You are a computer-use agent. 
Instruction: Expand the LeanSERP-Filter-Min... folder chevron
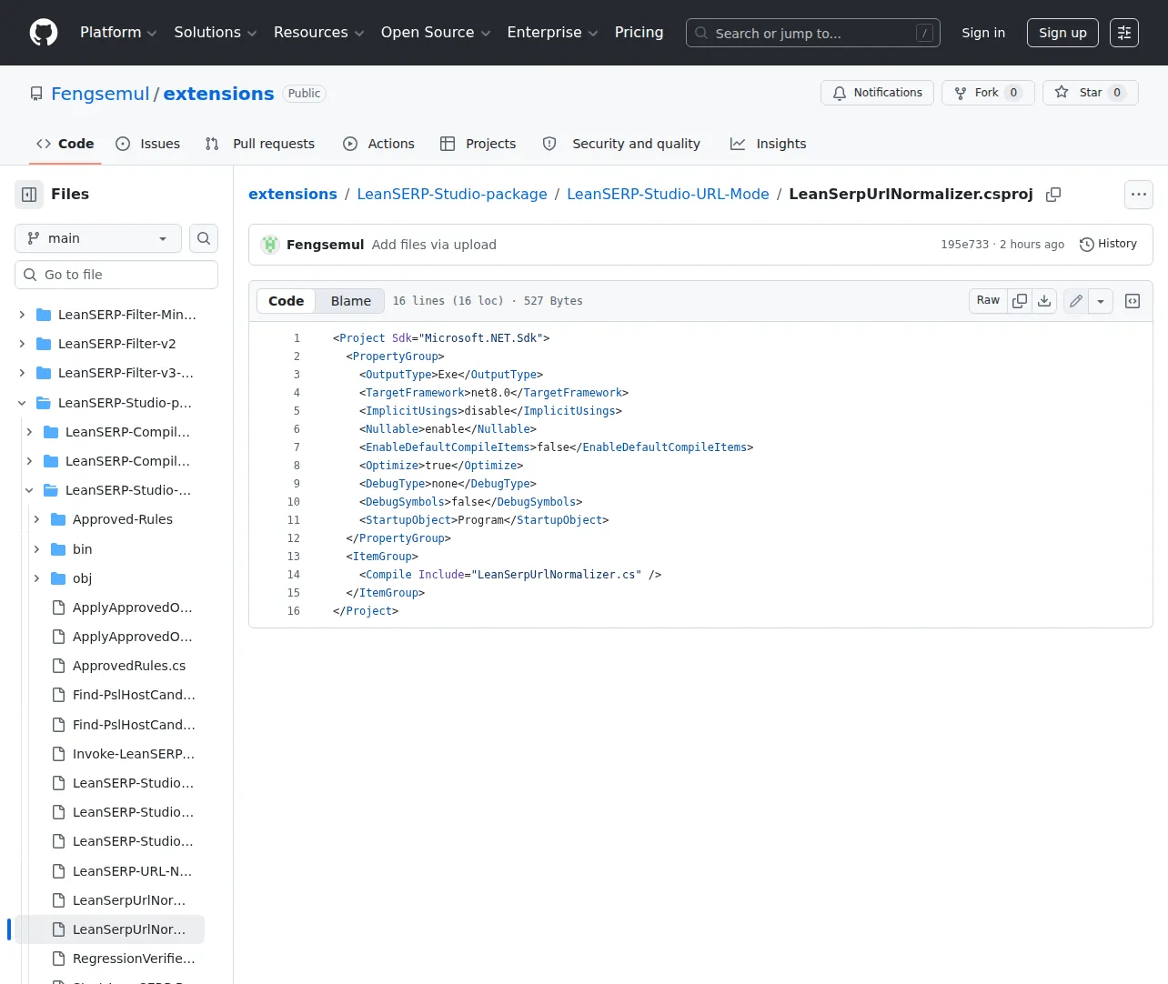click(x=22, y=315)
